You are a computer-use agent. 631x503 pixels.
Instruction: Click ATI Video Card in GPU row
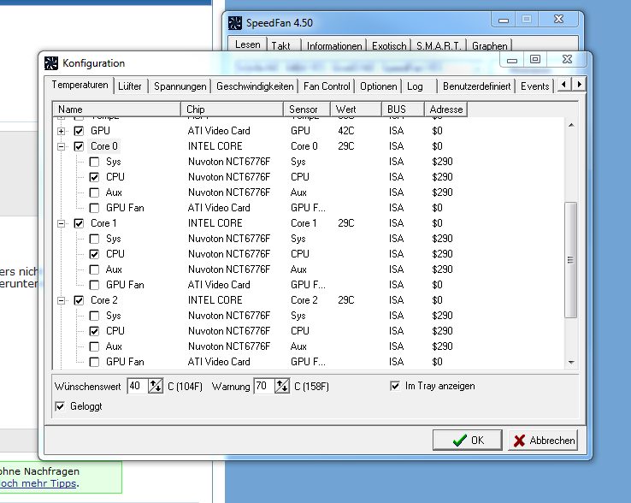tap(219, 131)
